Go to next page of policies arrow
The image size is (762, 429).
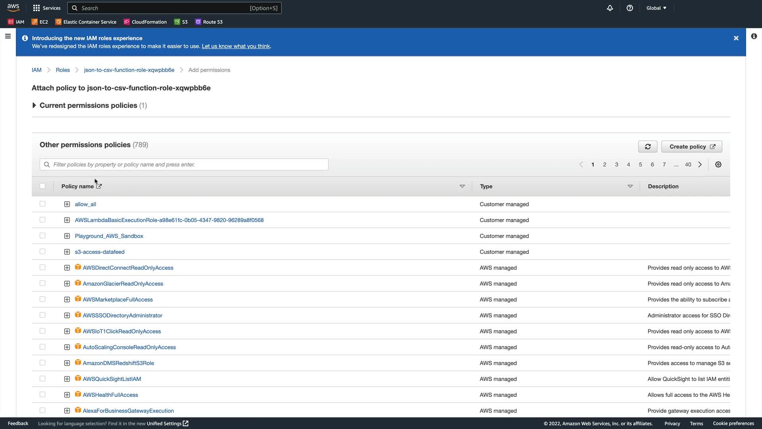click(700, 164)
